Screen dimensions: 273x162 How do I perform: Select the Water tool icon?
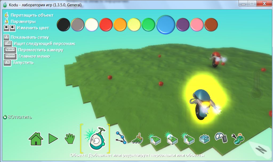pos(204,139)
